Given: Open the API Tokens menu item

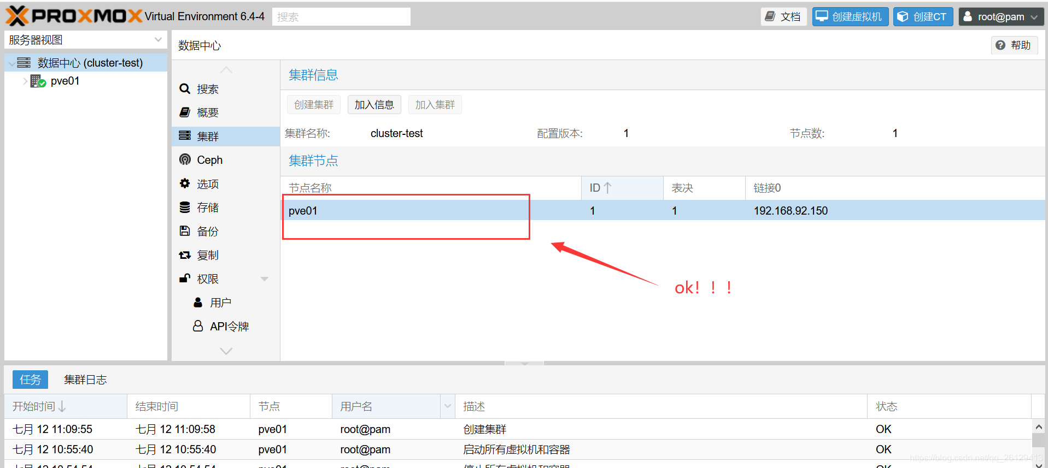Looking at the screenshot, I should point(226,327).
